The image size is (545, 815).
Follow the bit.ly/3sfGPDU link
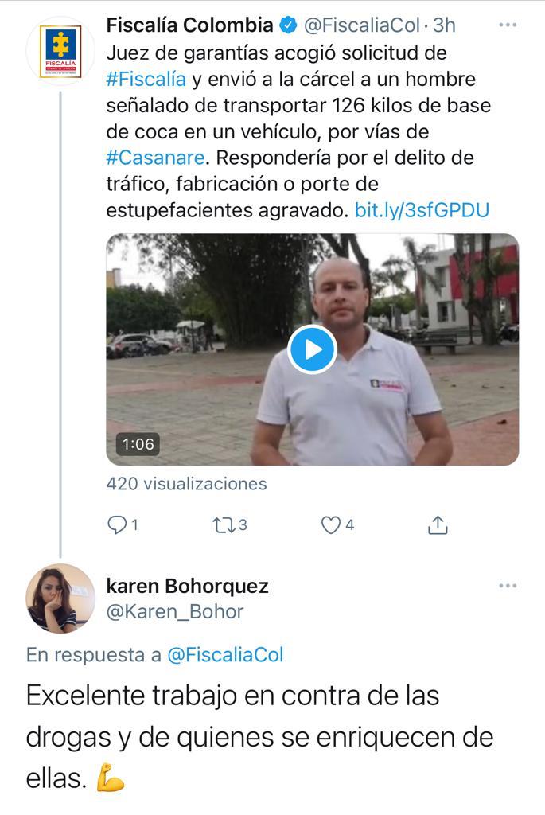coord(422,210)
